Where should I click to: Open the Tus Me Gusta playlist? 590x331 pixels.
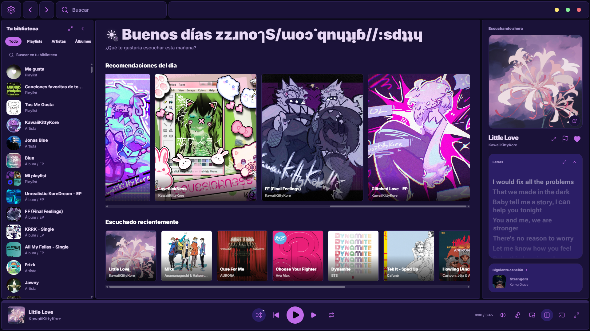(48, 108)
